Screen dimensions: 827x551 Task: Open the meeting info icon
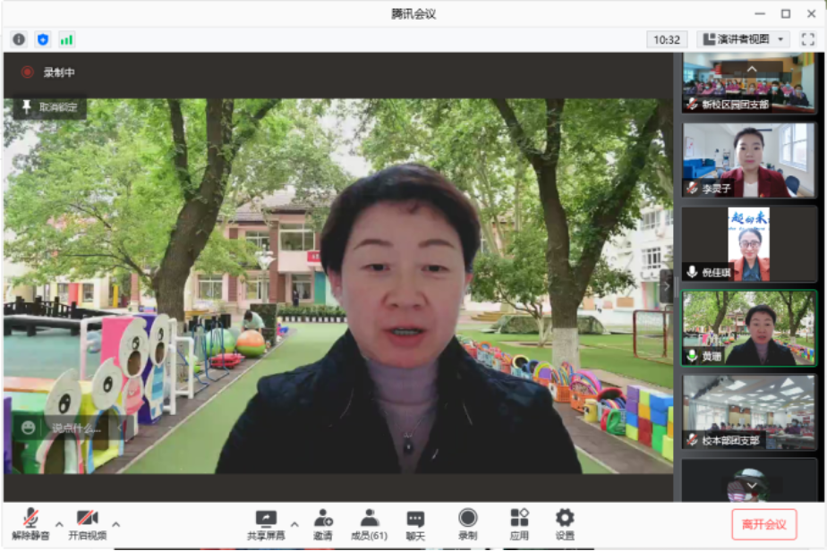point(19,39)
